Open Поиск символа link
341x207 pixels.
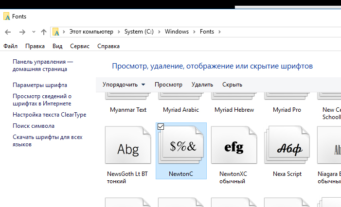pyautogui.click(x=34, y=126)
